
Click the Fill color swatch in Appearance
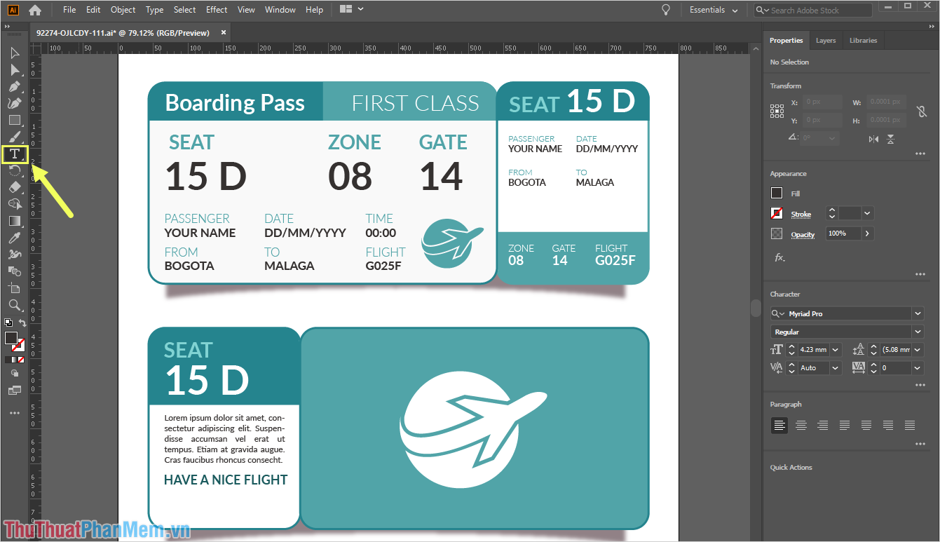click(777, 193)
